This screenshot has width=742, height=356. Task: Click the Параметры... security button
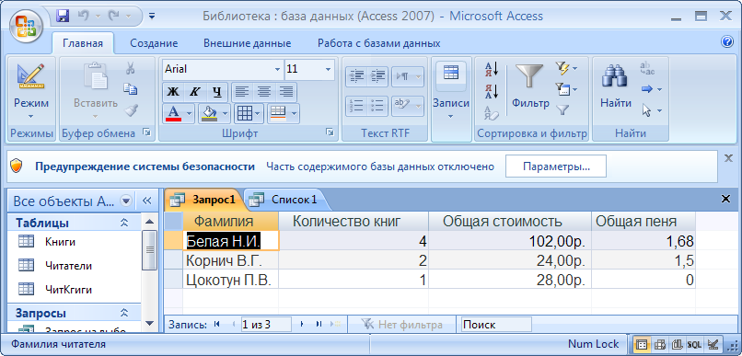[x=556, y=167]
